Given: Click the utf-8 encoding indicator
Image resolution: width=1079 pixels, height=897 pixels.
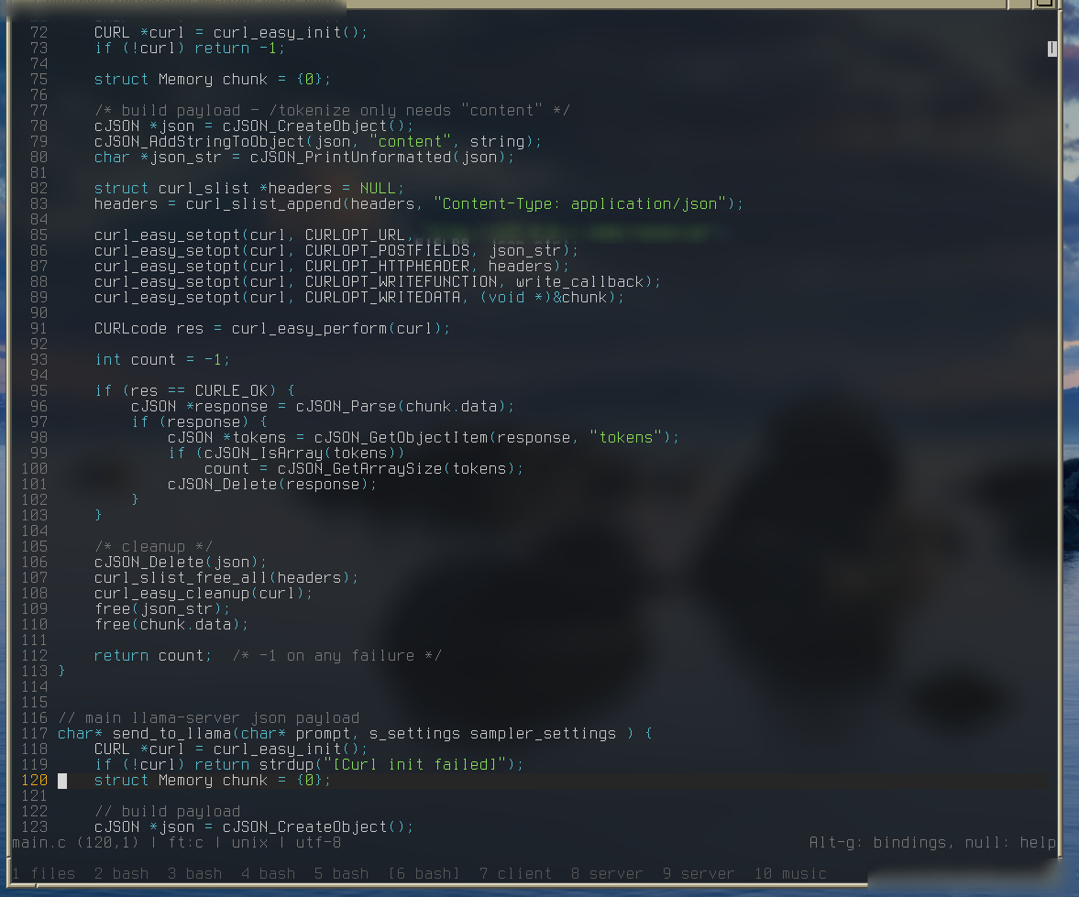Looking at the screenshot, I should click(x=318, y=843).
